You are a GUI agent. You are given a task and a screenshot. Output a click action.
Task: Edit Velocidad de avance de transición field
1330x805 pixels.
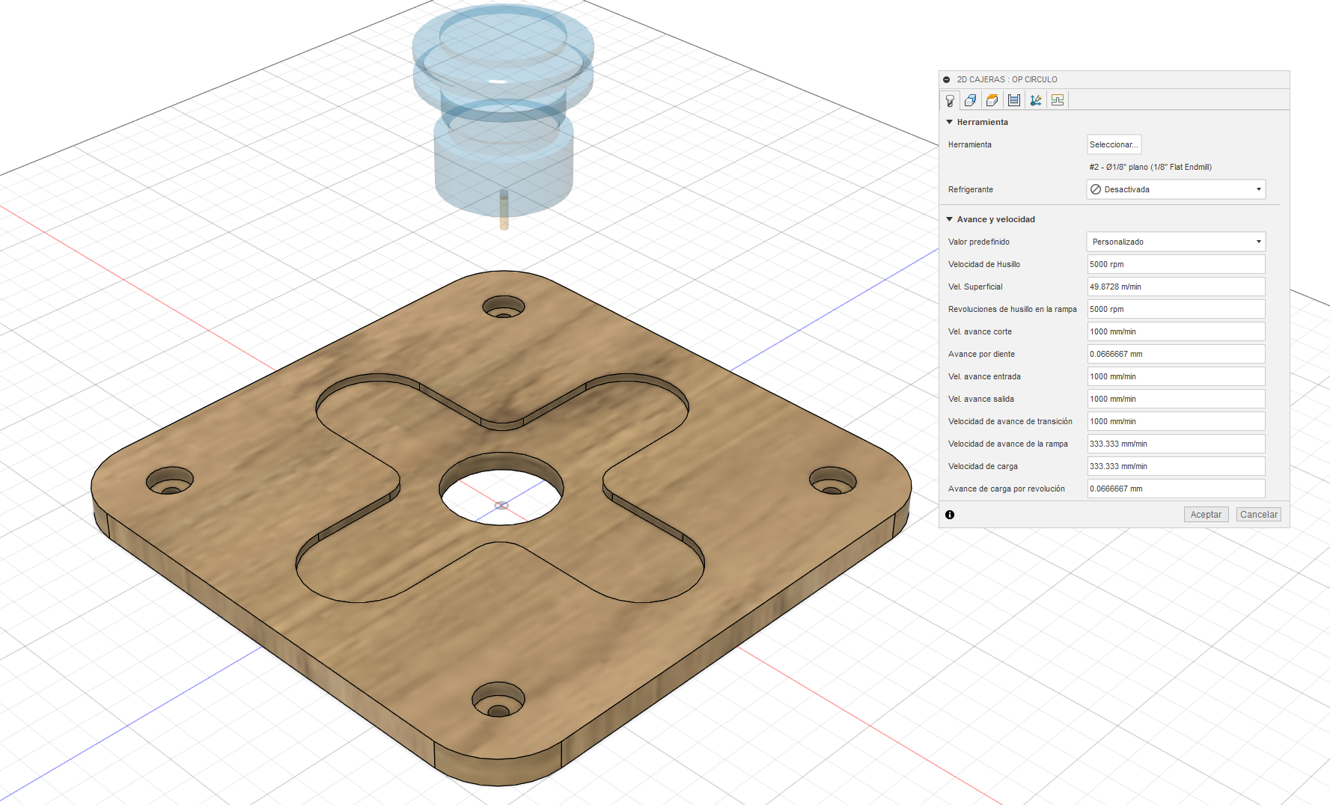[x=1176, y=421]
